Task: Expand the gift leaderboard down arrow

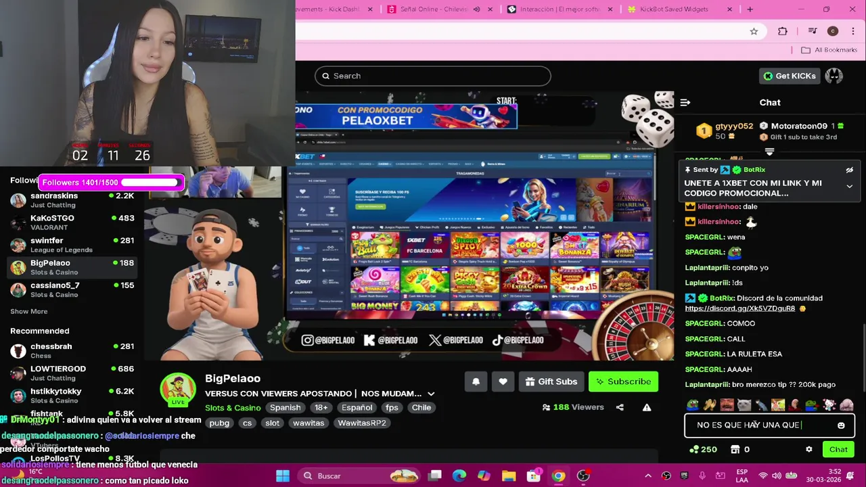Action: pyautogui.click(x=769, y=152)
